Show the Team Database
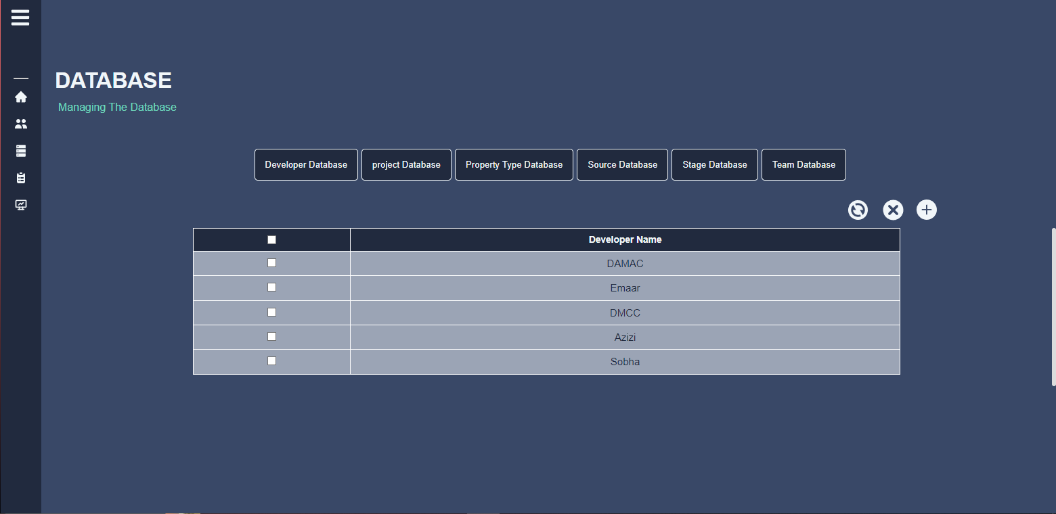Image resolution: width=1056 pixels, height=514 pixels. (x=804, y=165)
